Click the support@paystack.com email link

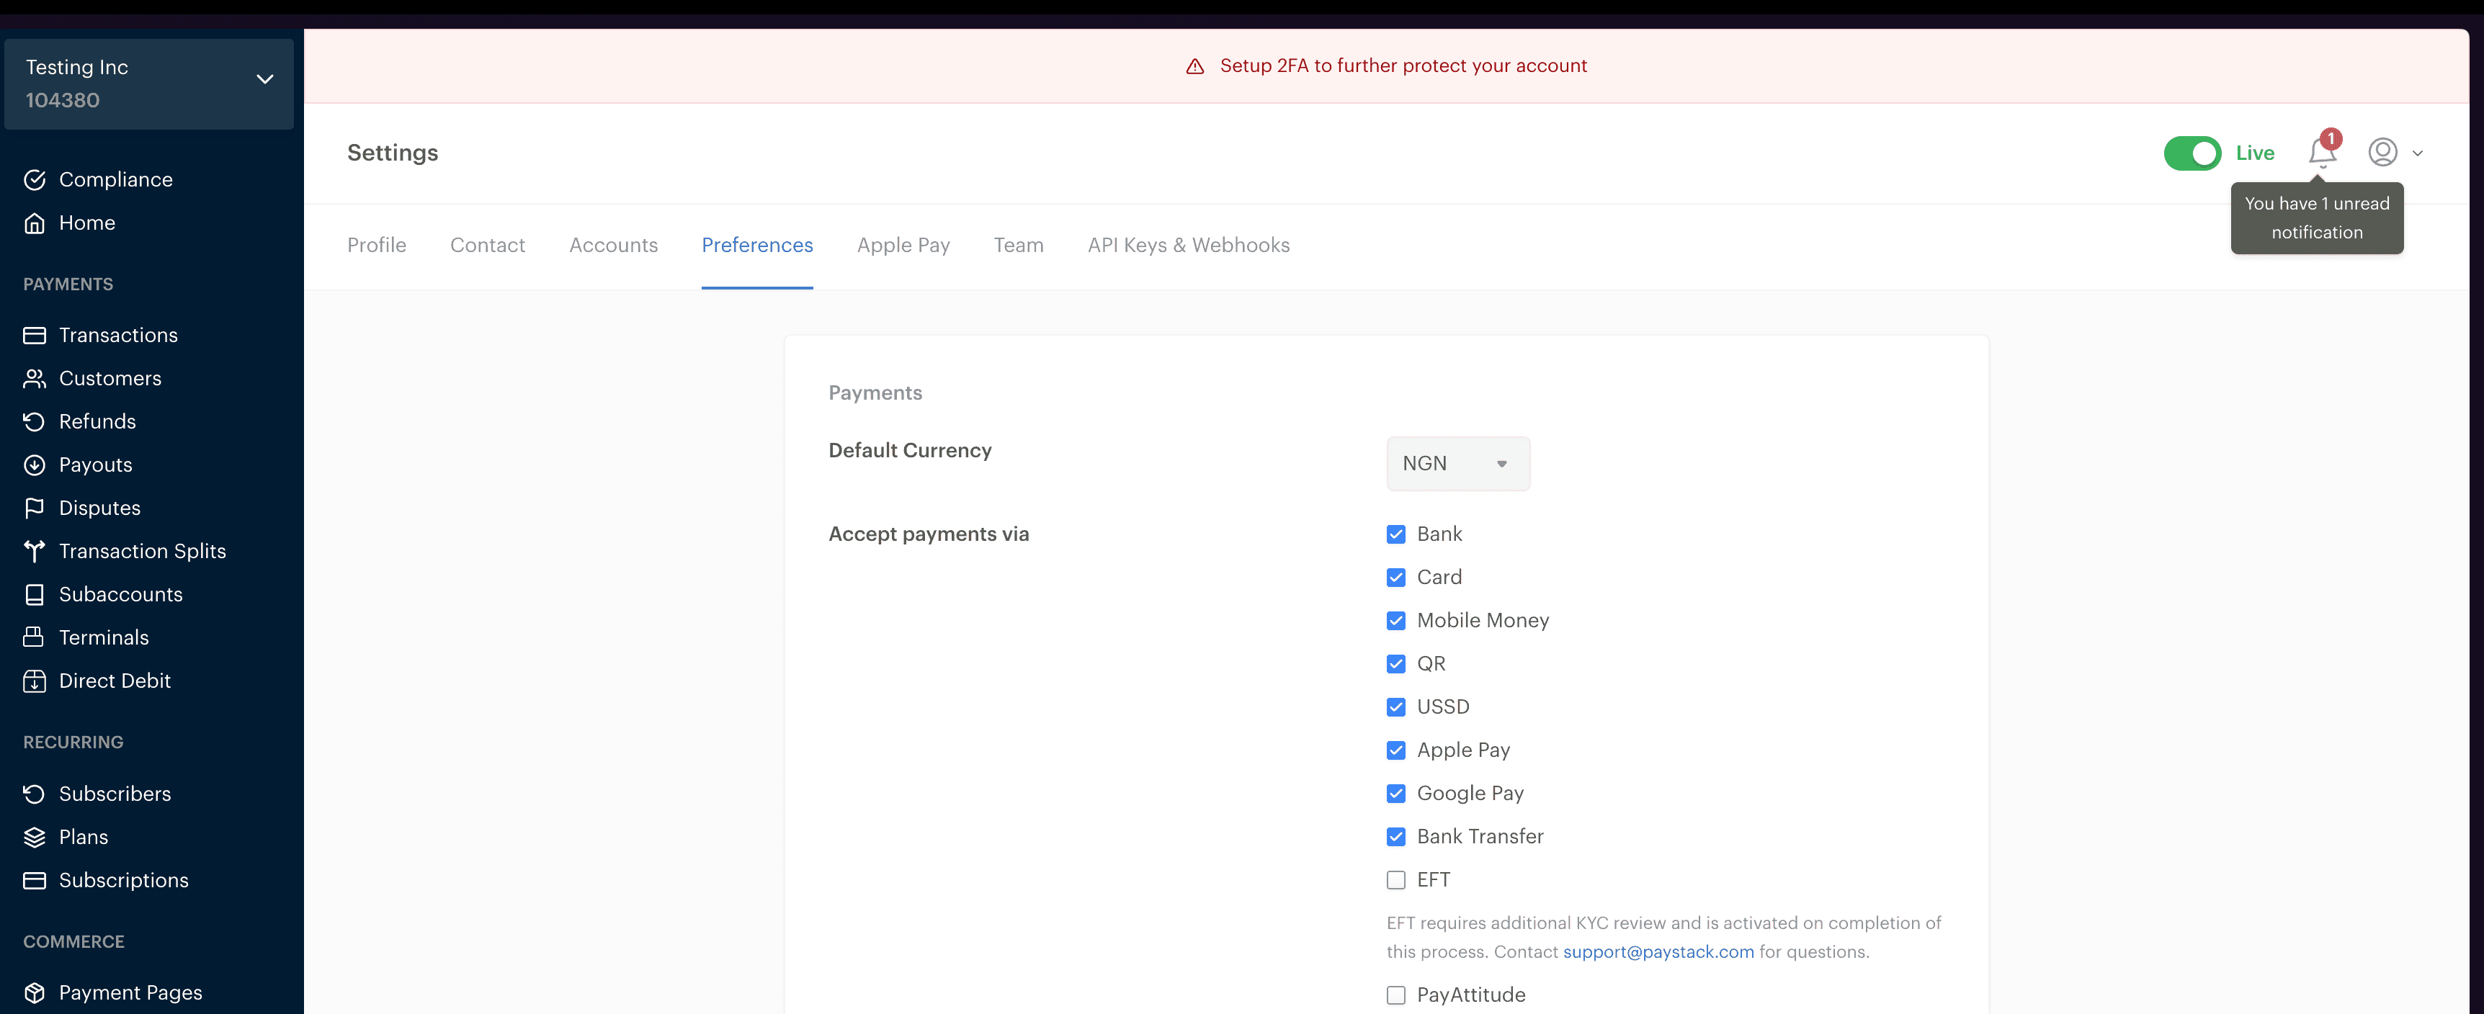pyautogui.click(x=1658, y=952)
